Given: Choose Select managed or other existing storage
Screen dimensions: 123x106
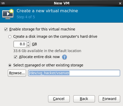Looking at the screenshot, I should point(10,65).
